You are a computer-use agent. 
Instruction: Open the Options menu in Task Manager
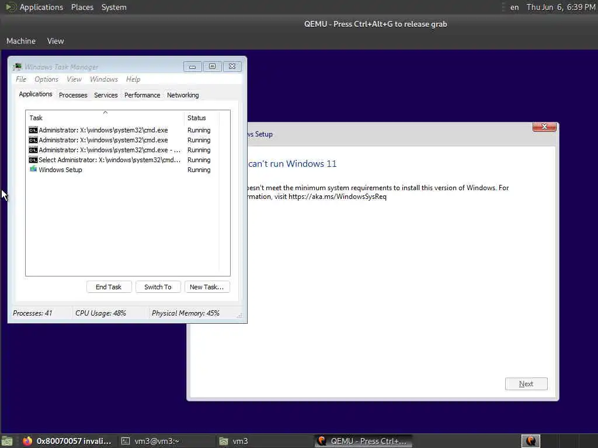click(47, 79)
